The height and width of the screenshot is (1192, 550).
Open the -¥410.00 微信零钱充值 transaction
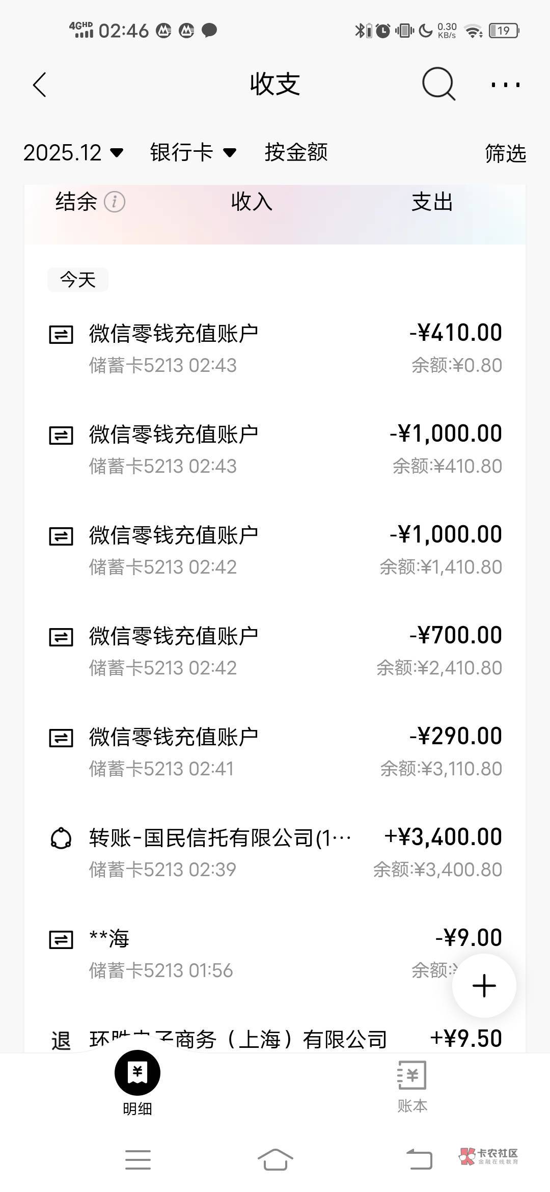(x=275, y=349)
